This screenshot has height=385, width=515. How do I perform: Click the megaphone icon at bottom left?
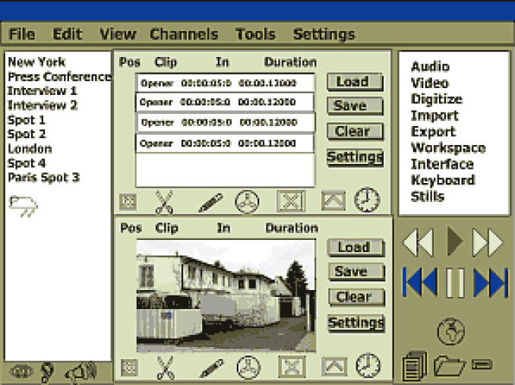tap(81, 371)
